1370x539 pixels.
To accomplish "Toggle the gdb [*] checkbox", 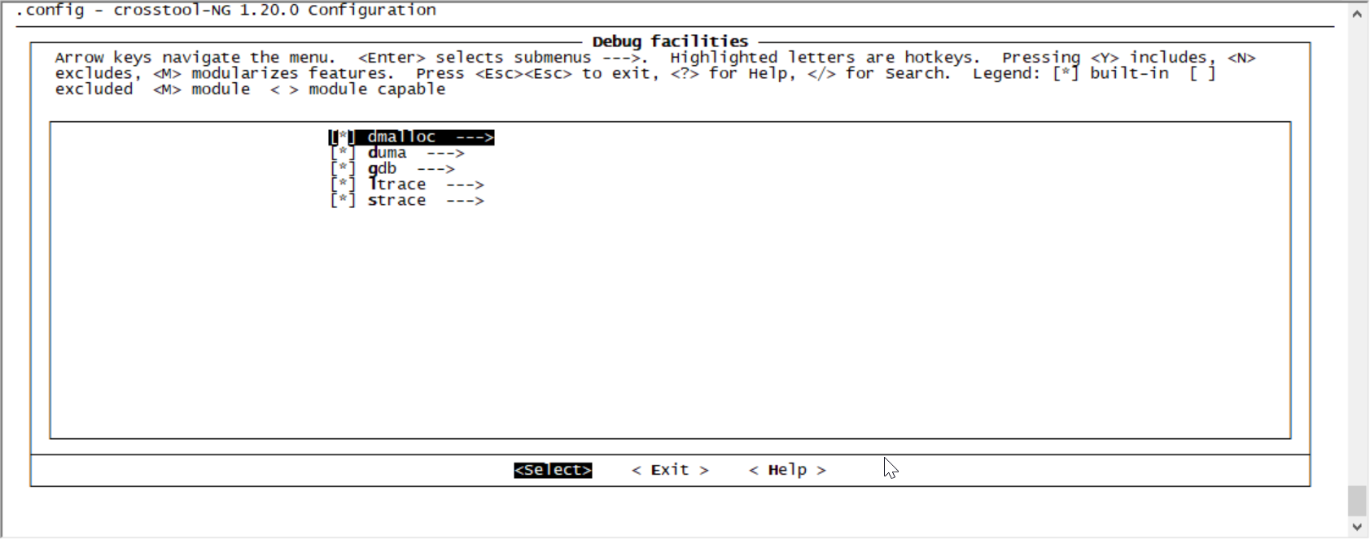I will 343,169.
